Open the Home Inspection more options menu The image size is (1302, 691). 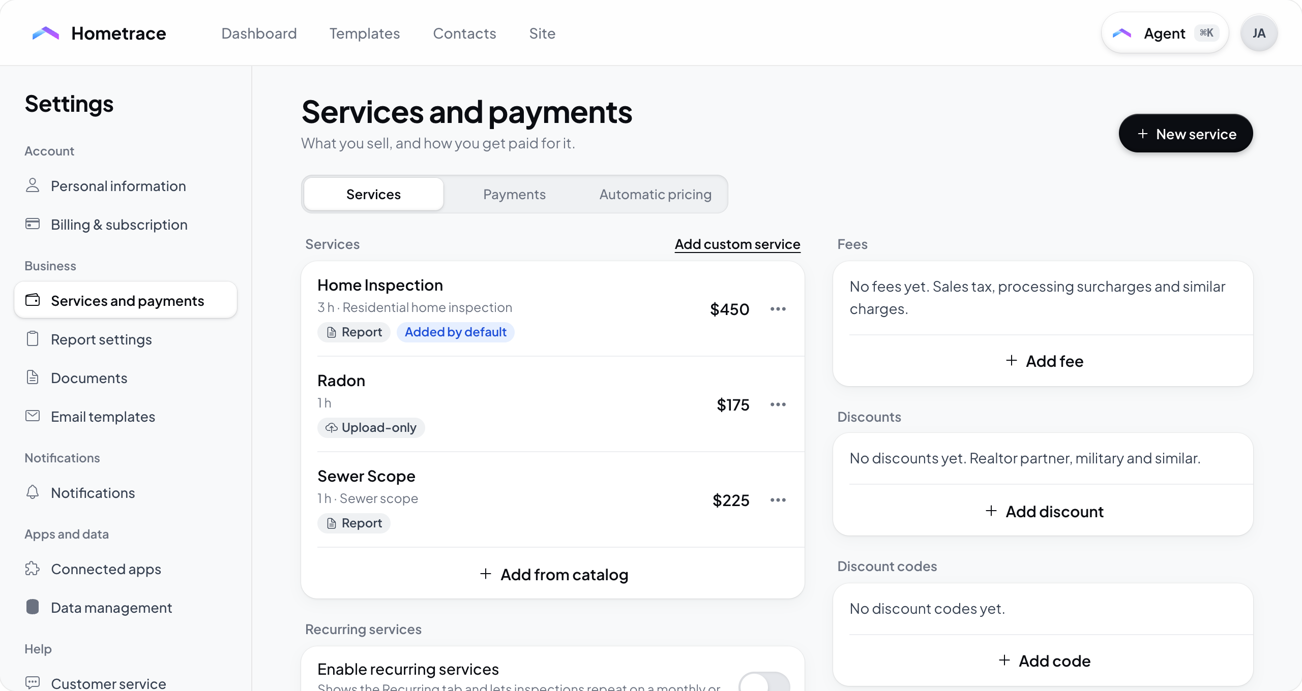(x=778, y=309)
